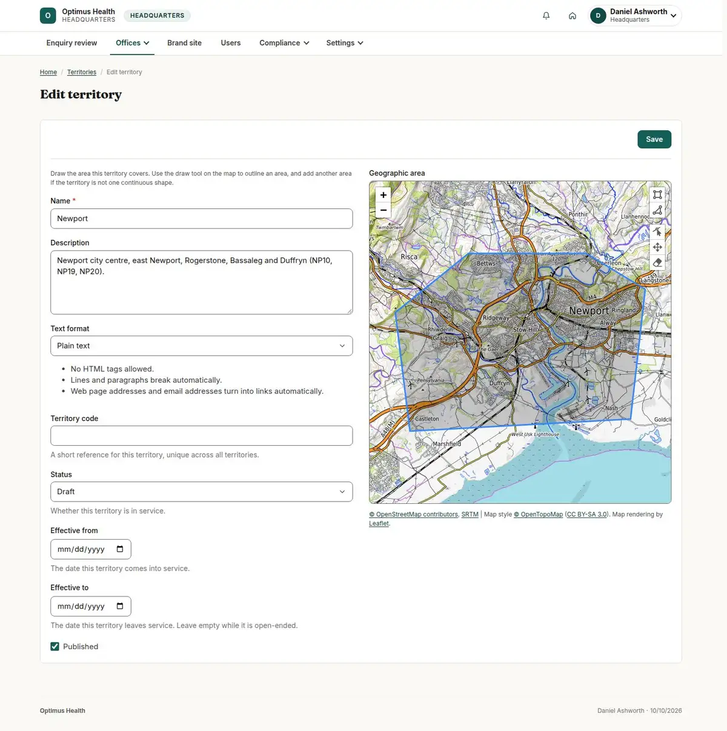Expand the user account chevron
727x731 pixels.
(674, 16)
